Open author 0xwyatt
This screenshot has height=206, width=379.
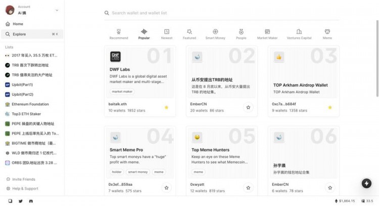(x=197, y=184)
